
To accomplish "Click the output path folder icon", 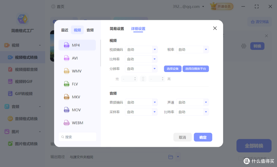I will tap(171, 157).
